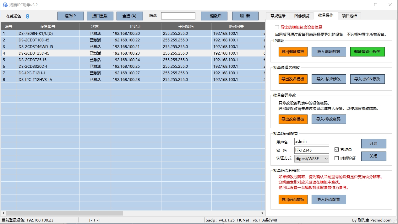
Task: Click IP address 192.168.100.28 cell
Action: 136,80
